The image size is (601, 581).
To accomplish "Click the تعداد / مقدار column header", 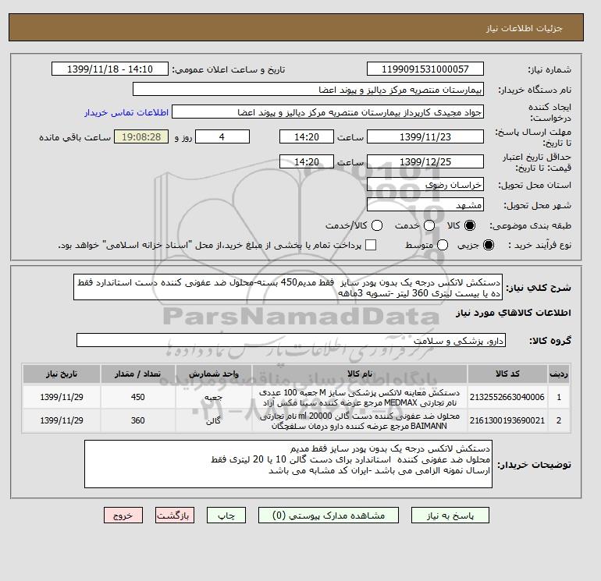I will (x=138, y=374).
